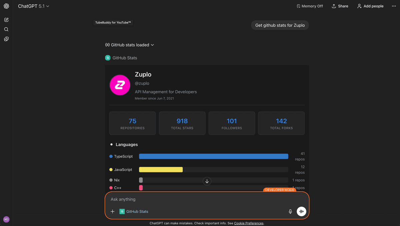This screenshot has height=226, width=400.
Task: Open the three-dot options menu
Action: click(x=394, y=6)
